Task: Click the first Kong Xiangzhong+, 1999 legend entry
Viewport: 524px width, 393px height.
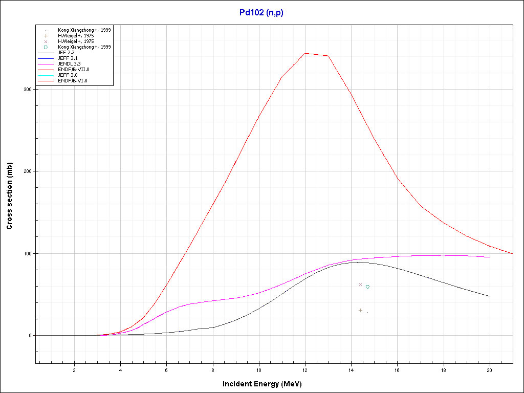Action: point(84,30)
